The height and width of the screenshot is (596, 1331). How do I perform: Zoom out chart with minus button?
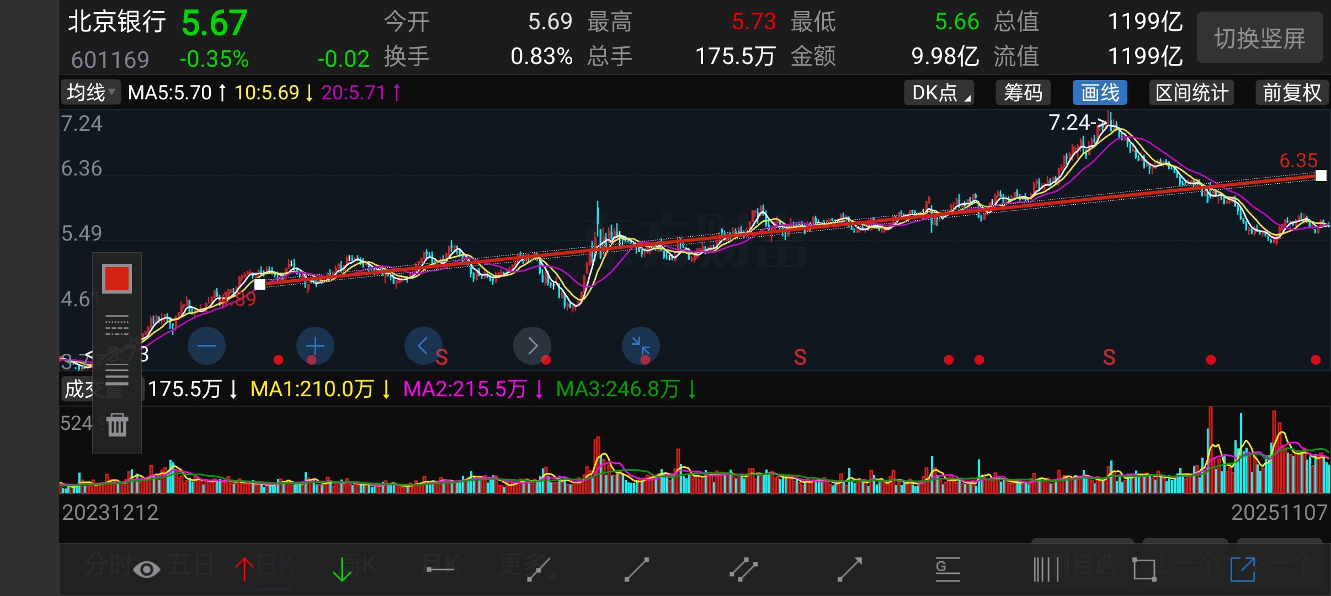(x=206, y=346)
